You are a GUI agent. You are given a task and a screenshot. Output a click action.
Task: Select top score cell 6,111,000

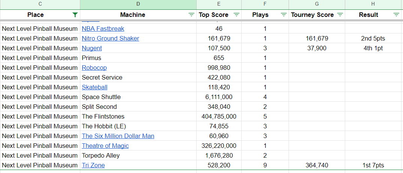pos(219,97)
